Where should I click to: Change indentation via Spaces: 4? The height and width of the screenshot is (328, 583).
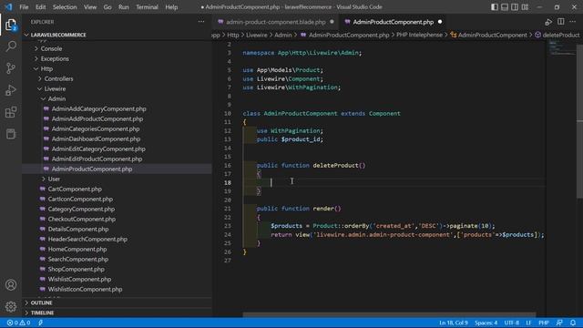click(x=486, y=323)
